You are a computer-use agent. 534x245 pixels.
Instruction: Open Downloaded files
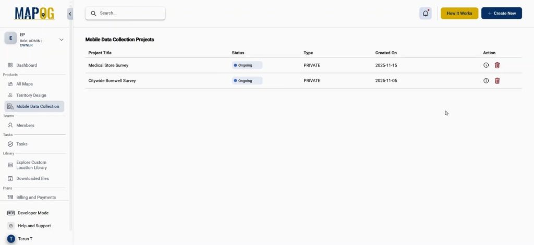pyautogui.click(x=34, y=178)
